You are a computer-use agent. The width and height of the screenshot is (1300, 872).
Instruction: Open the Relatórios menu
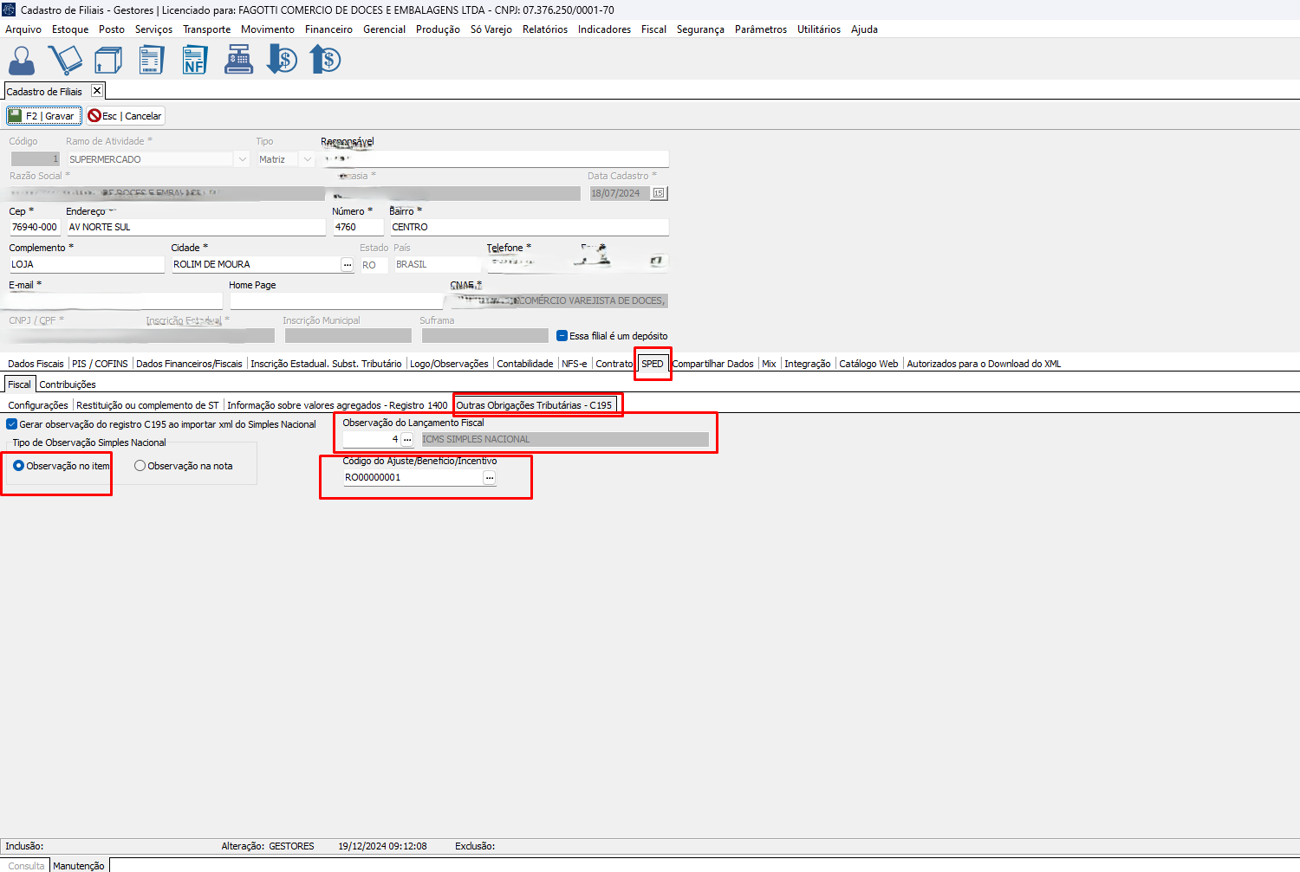click(544, 29)
